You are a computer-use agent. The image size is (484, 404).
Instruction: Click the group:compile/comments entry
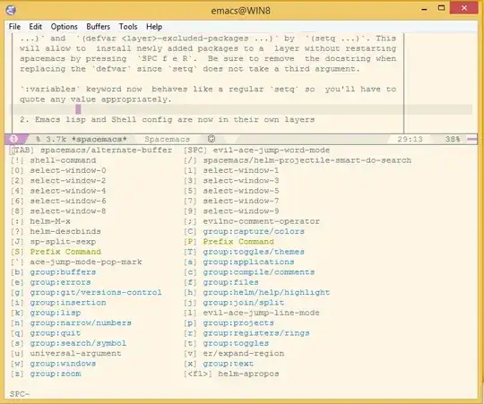coord(259,272)
